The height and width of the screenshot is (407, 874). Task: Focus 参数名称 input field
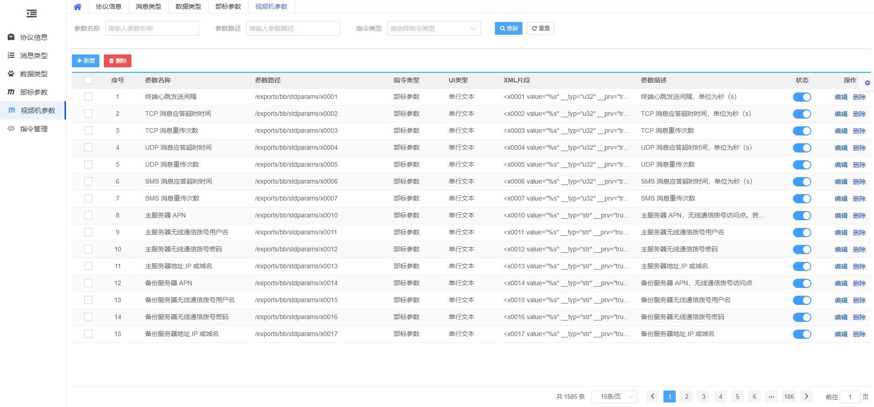152,28
